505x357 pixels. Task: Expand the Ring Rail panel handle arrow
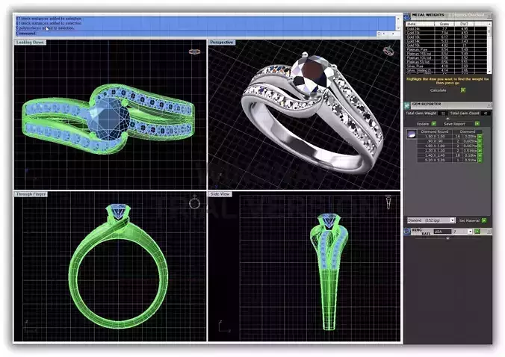click(x=448, y=238)
